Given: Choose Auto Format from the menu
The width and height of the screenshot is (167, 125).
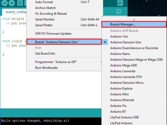Looking at the screenshot, I should click(64, 2).
